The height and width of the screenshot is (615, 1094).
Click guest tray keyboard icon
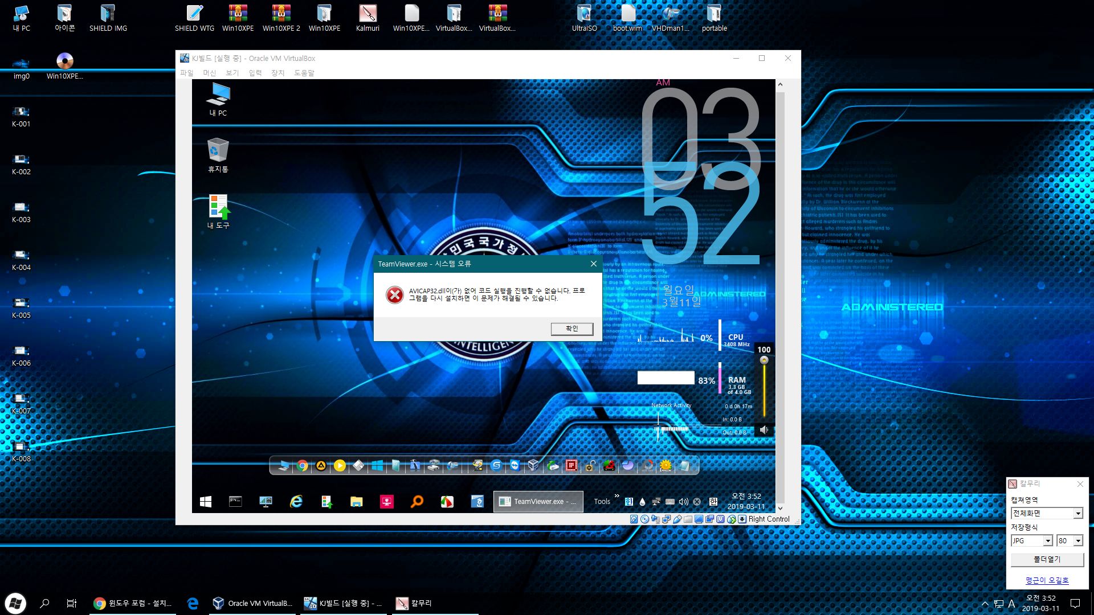(x=670, y=502)
